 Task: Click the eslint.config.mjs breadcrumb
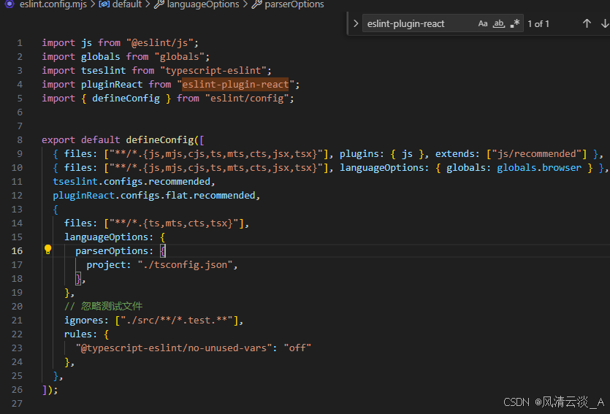(53, 4)
